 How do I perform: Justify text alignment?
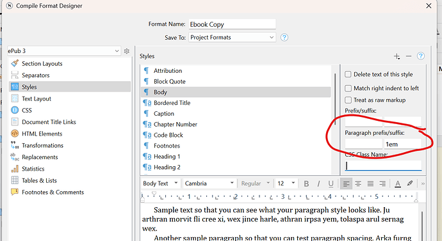tap(370, 183)
